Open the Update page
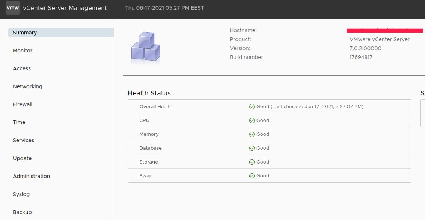Screen dimensions: 425x220 click(22, 158)
